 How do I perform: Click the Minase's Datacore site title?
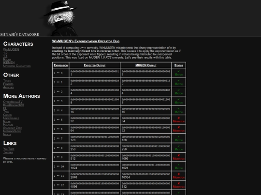[x=19, y=34]
